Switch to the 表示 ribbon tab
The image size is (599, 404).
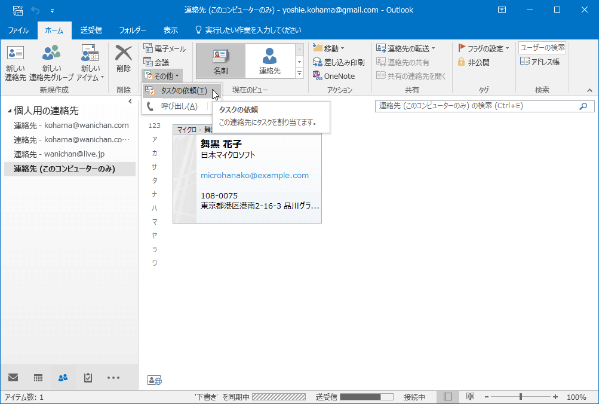click(170, 29)
